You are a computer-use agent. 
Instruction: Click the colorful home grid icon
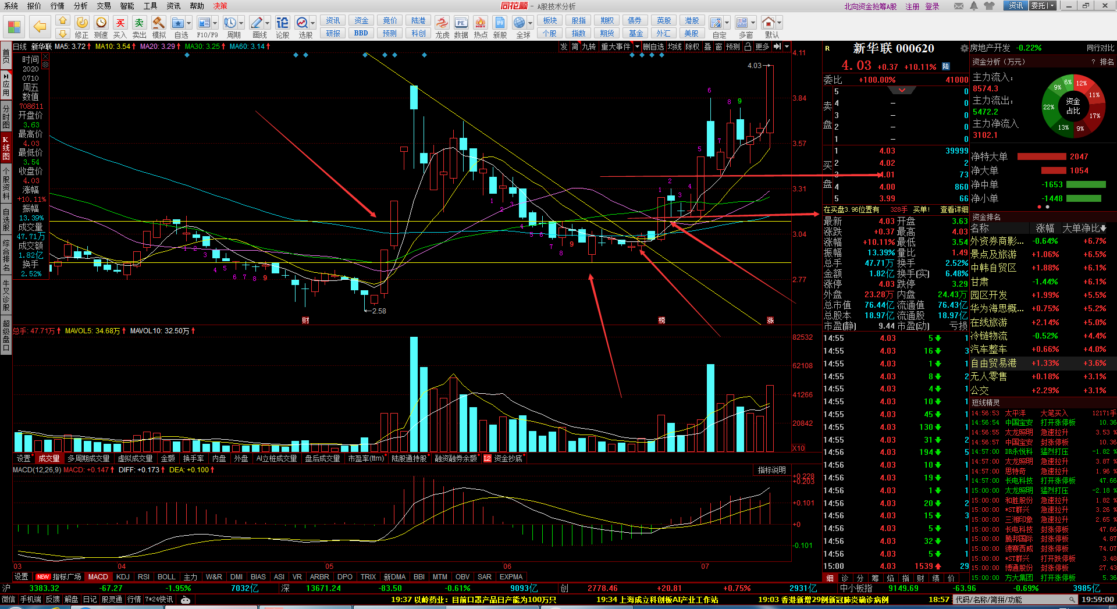pos(14,27)
